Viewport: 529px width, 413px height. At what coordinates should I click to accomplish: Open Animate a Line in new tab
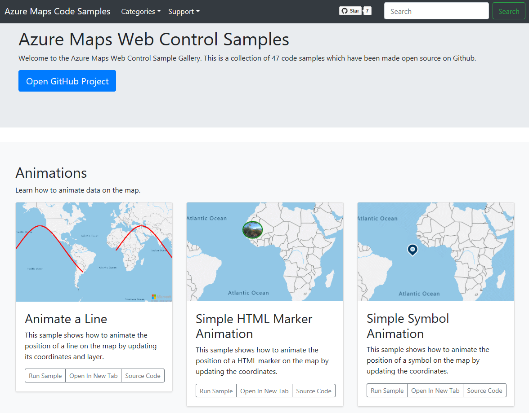click(x=94, y=376)
